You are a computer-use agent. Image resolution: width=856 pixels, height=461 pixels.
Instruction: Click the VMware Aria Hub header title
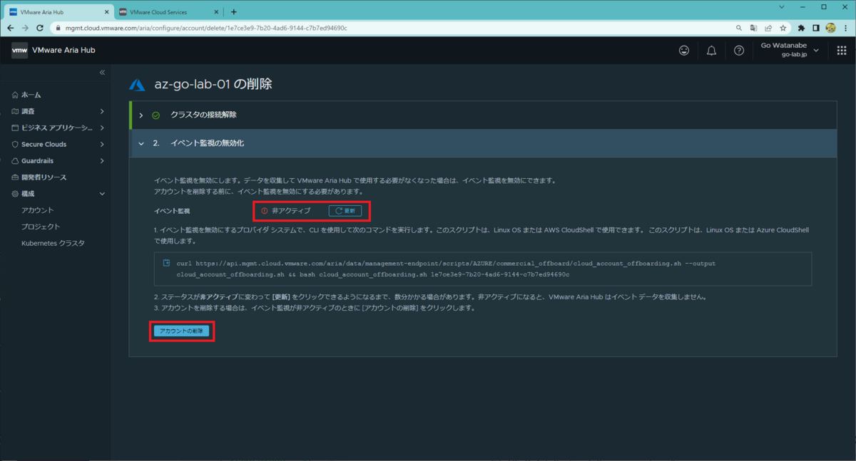pos(63,50)
